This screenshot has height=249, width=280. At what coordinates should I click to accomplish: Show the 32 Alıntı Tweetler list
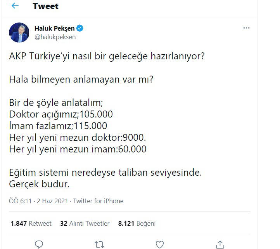(x=85, y=223)
